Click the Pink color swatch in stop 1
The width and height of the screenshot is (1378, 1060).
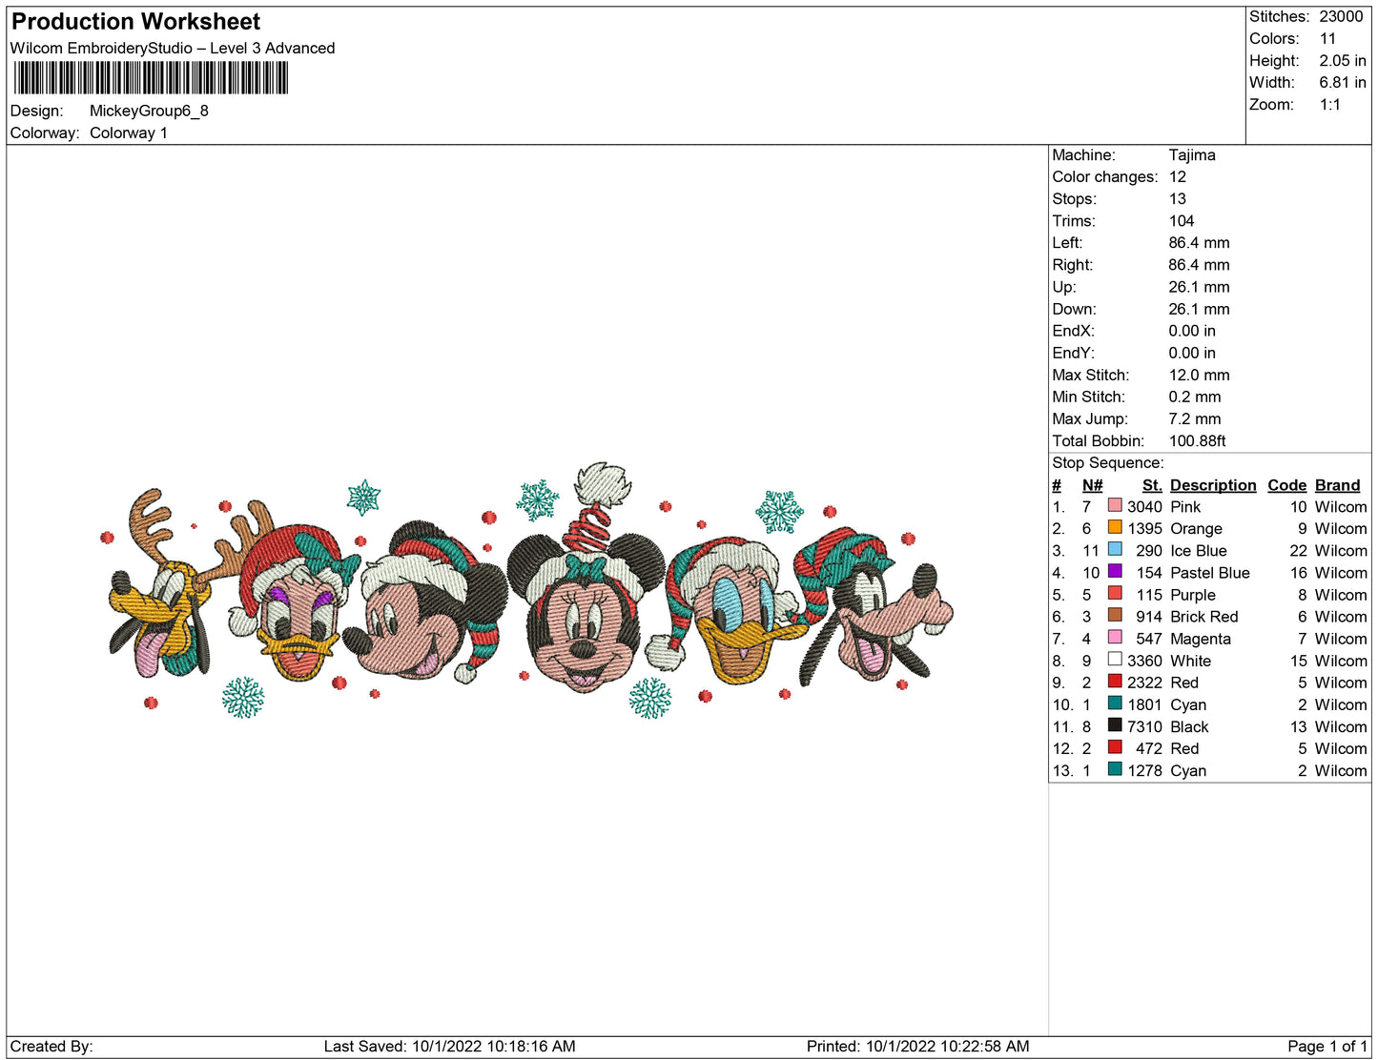coord(1115,505)
